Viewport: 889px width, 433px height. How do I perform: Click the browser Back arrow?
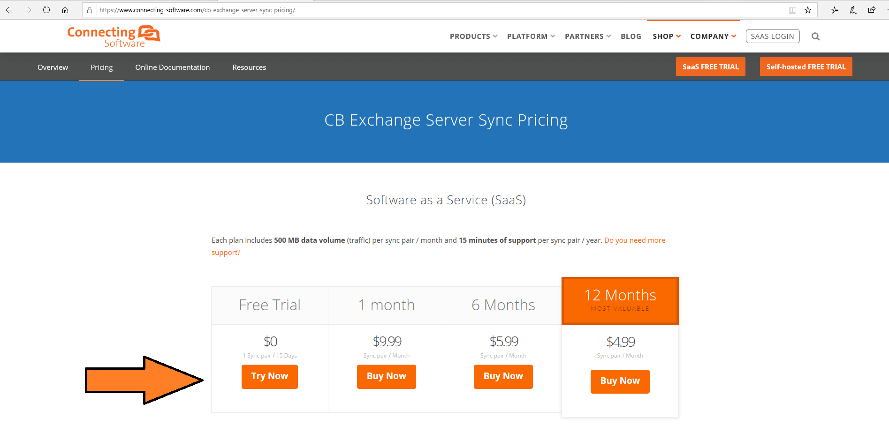(x=9, y=10)
